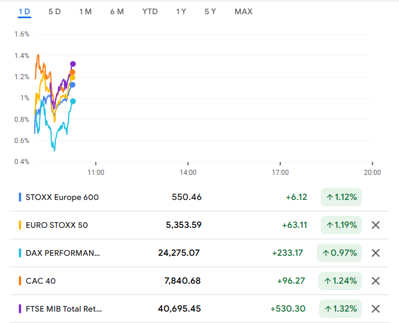Open the DAX PERFORMANCE index row
The height and width of the screenshot is (323, 399).
200,253
